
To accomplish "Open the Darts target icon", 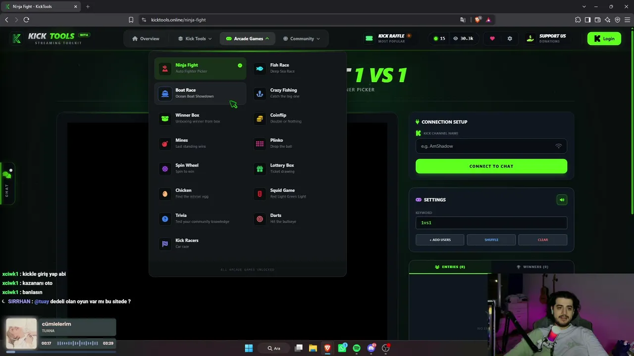I will click(x=260, y=219).
